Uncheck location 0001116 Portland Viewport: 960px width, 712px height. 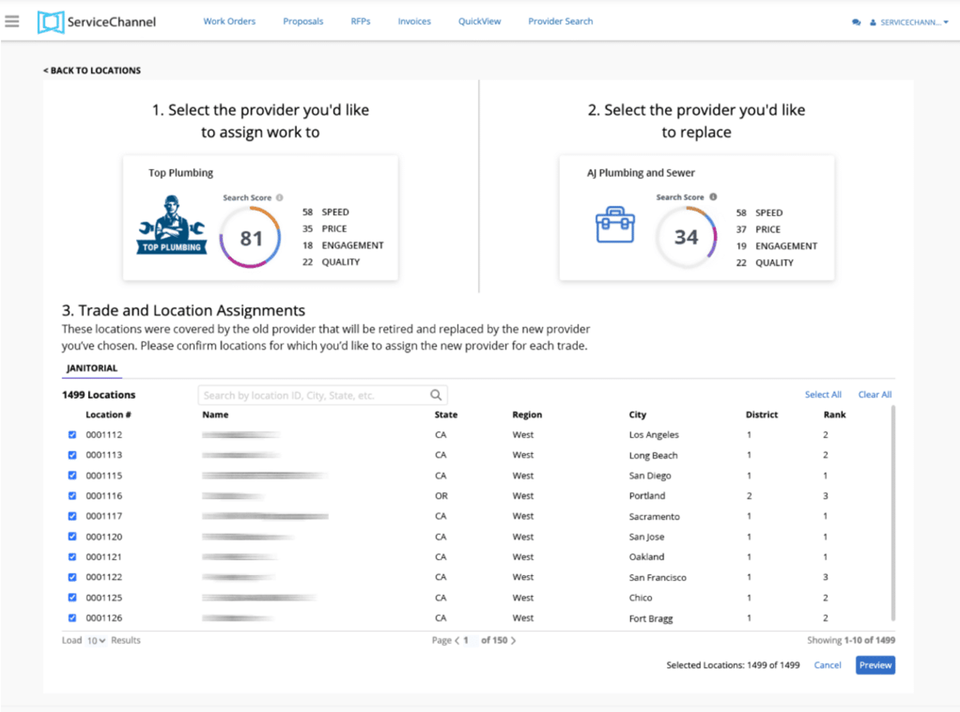click(x=72, y=496)
